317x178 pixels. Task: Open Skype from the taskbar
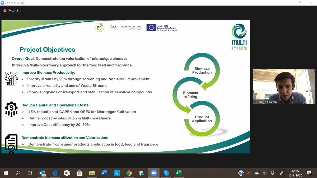coord(166,173)
